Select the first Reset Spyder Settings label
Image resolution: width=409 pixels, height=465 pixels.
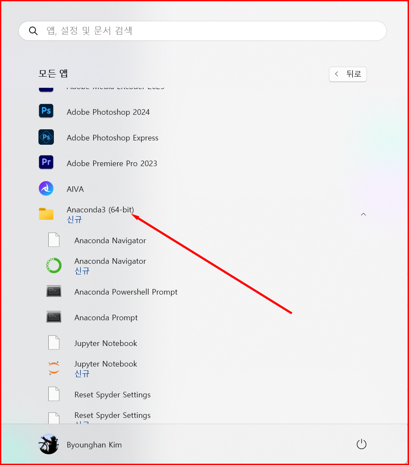[x=112, y=395]
